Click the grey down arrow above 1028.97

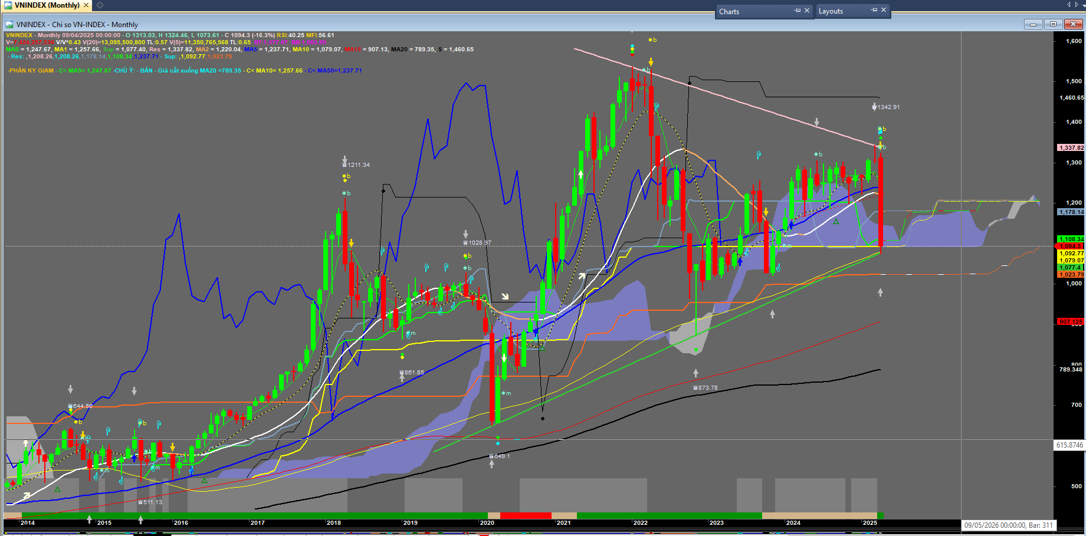[465, 234]
